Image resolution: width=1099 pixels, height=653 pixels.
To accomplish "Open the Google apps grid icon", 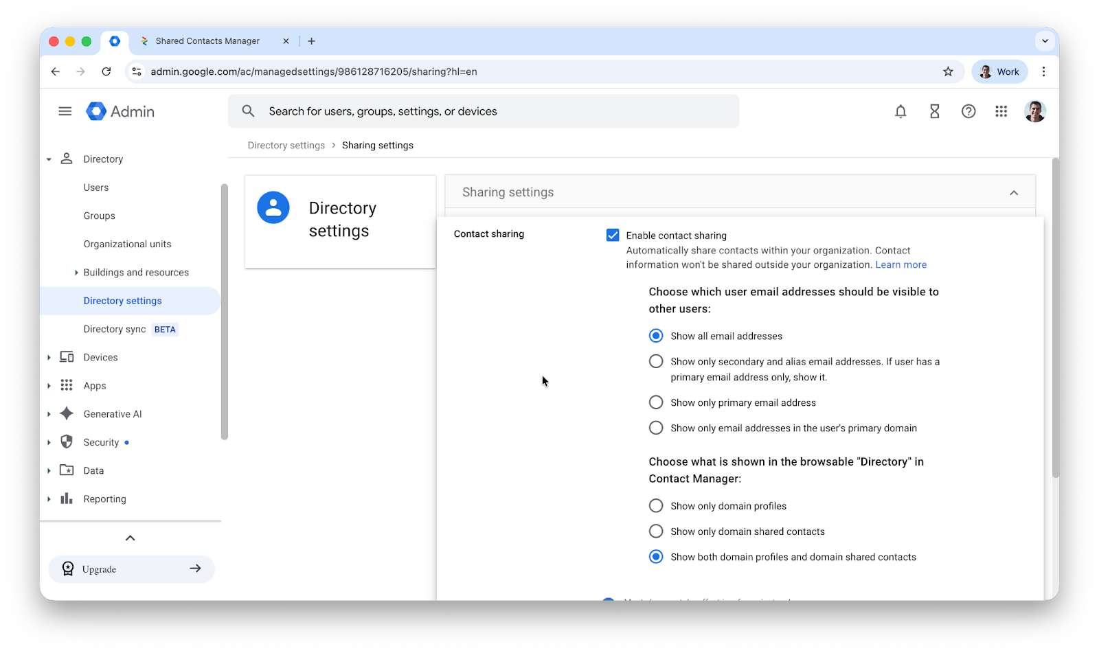I will [1001, 111].
